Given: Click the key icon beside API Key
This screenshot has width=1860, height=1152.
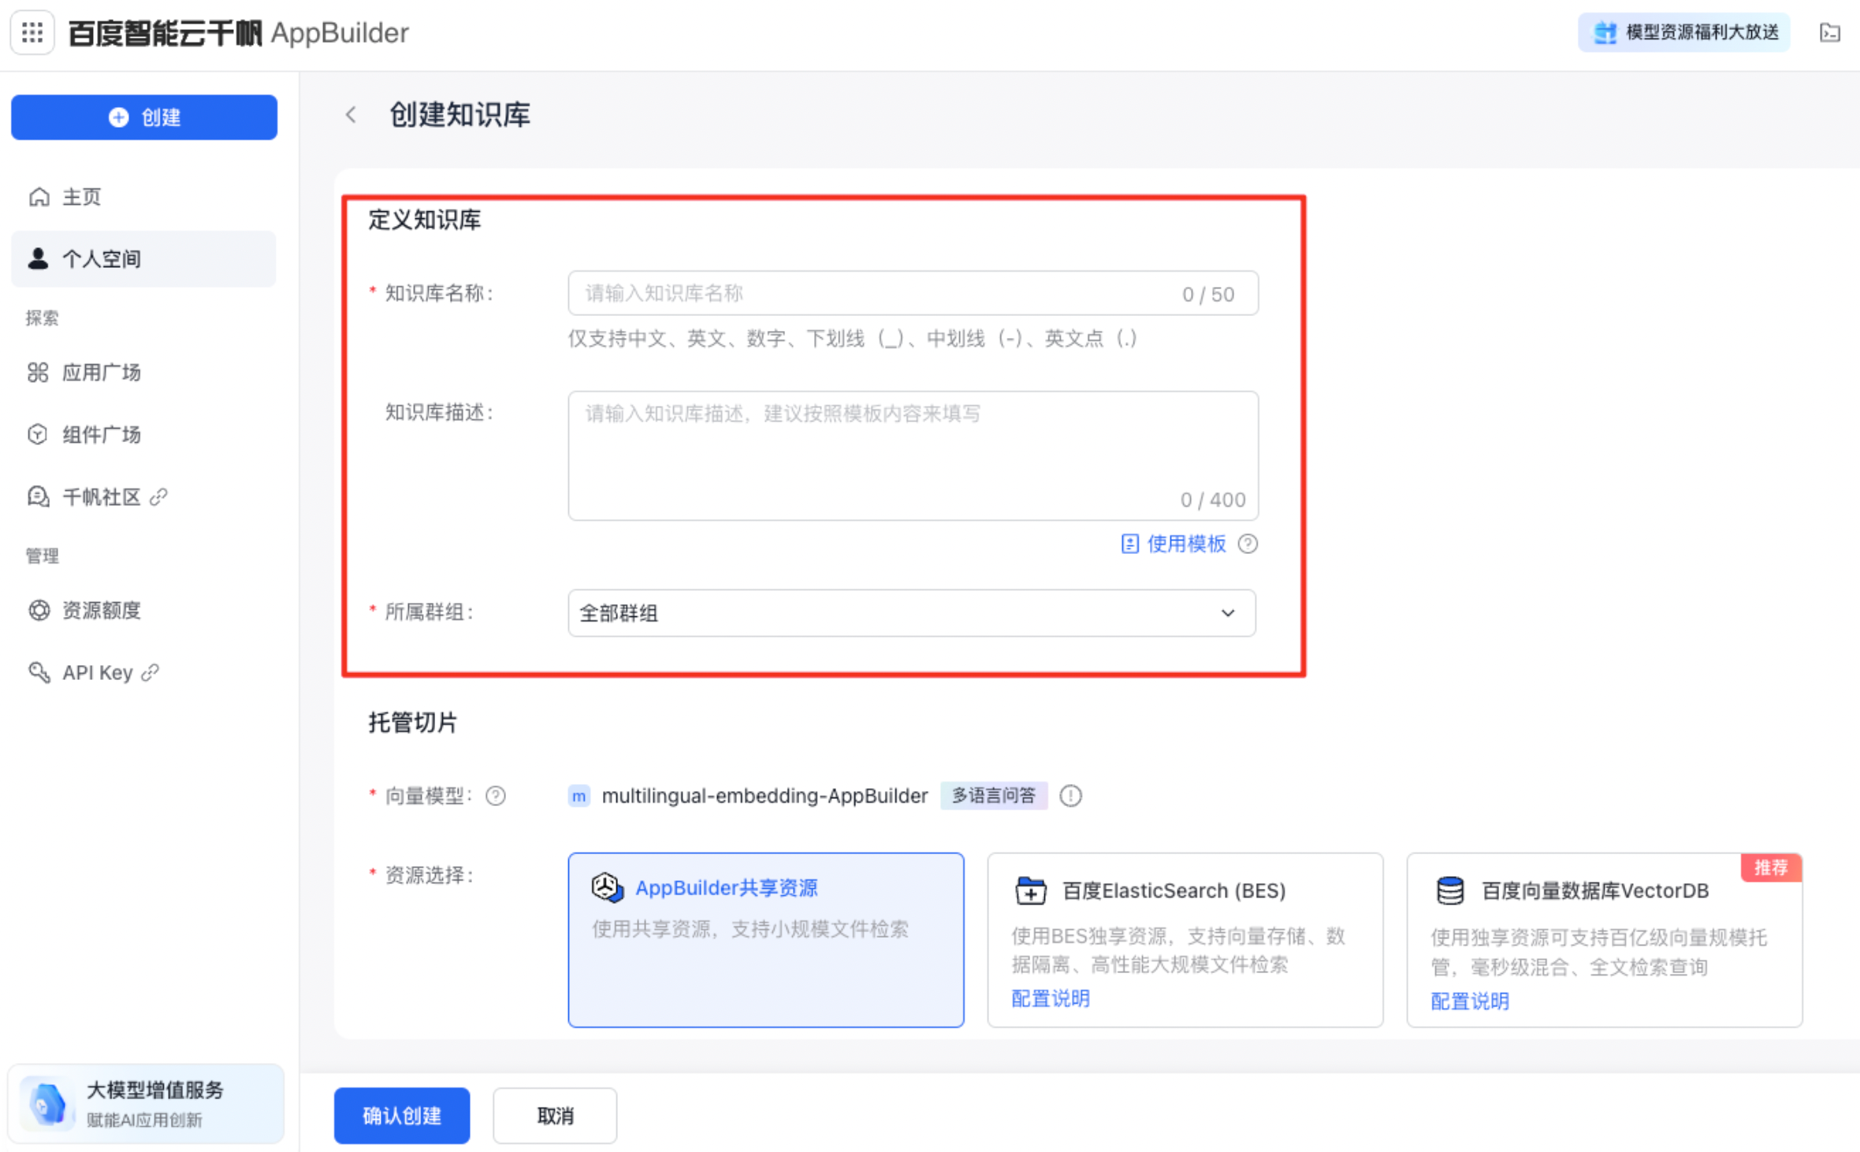Looking at the screenshot, I should (39, 672).
